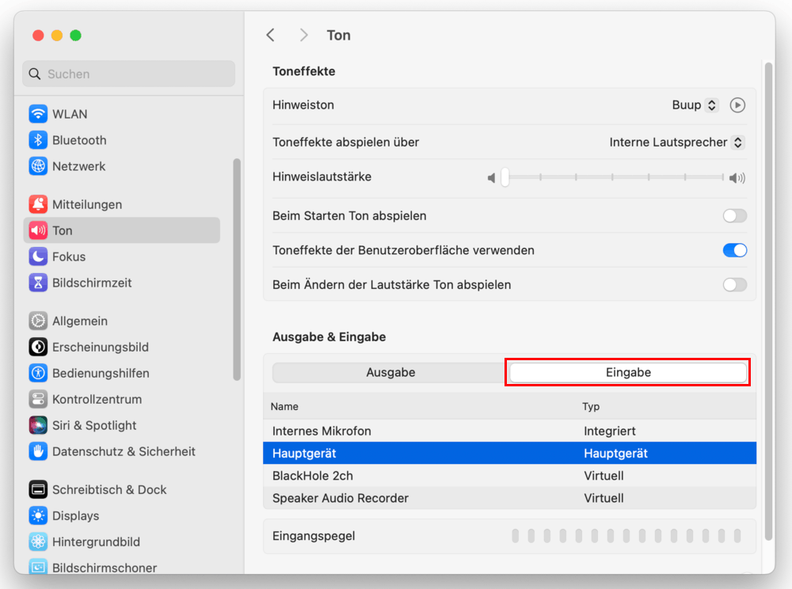Go back with the left chevron
Image resolution: width=792 pixels, height=589 pixels.
[271, 35]
